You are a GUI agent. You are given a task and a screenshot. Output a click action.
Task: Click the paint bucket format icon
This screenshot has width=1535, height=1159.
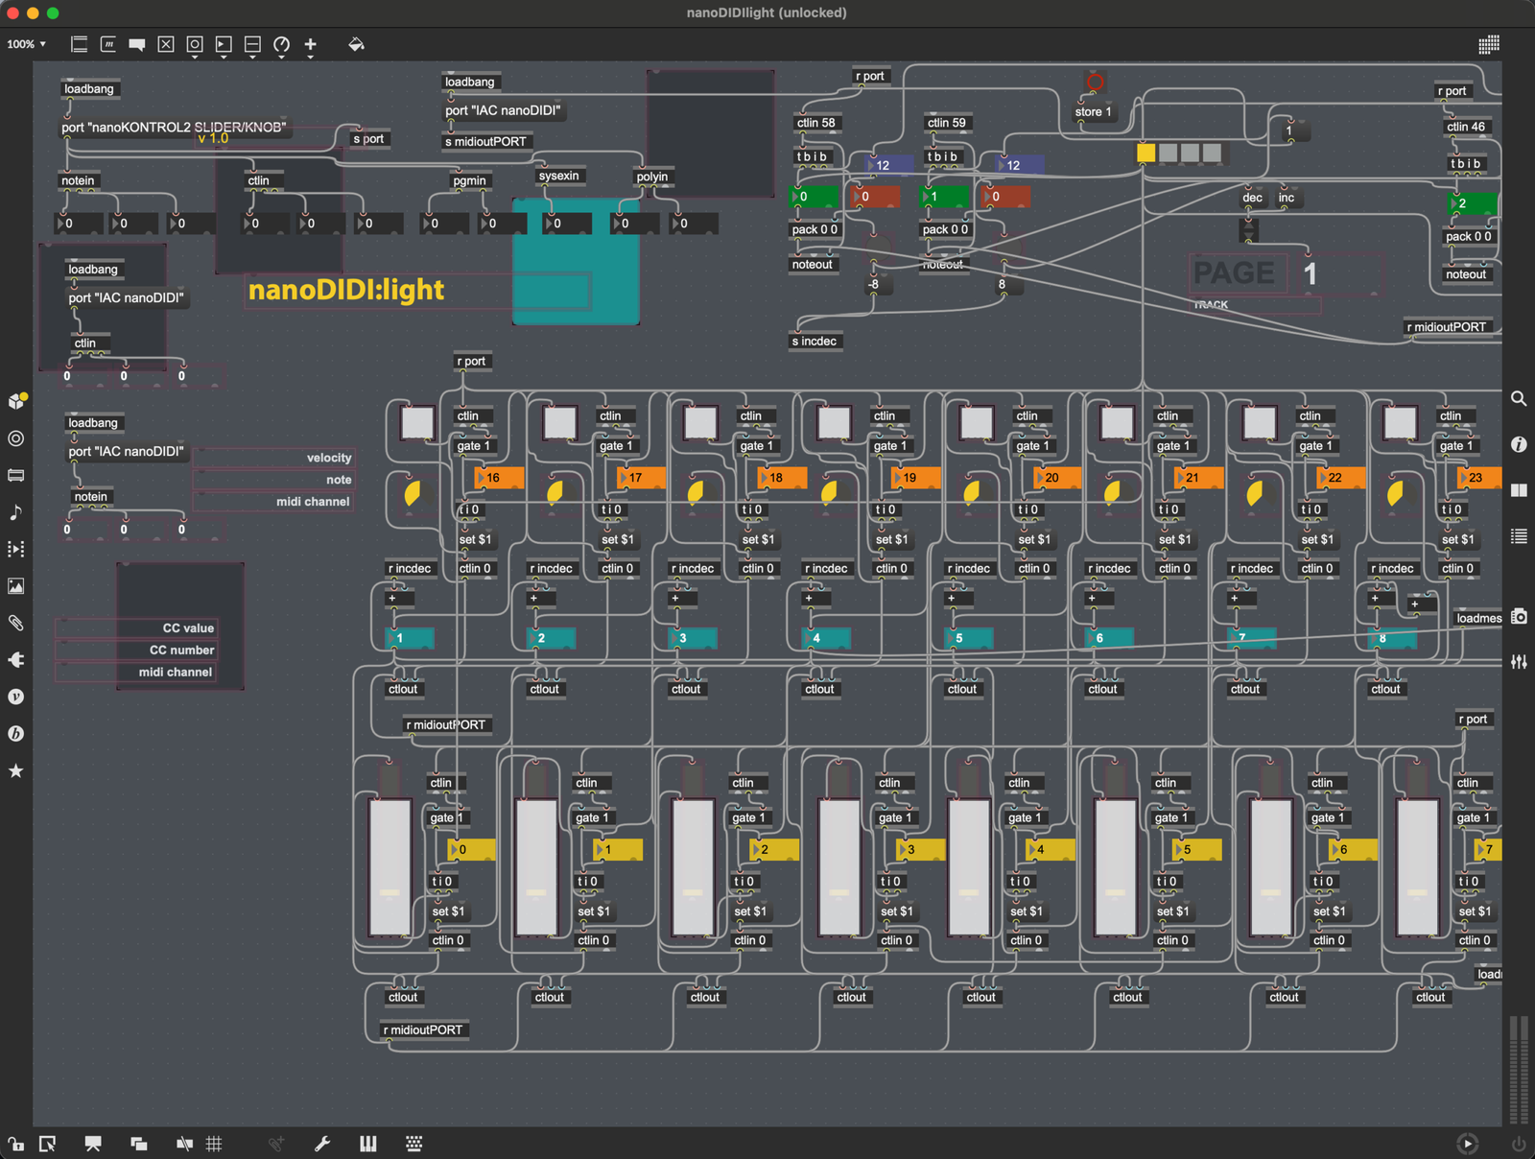tap(356, 45)
